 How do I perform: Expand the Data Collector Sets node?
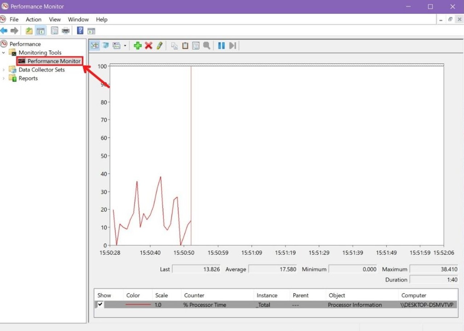pyautogui.click(x=4, y=70)
